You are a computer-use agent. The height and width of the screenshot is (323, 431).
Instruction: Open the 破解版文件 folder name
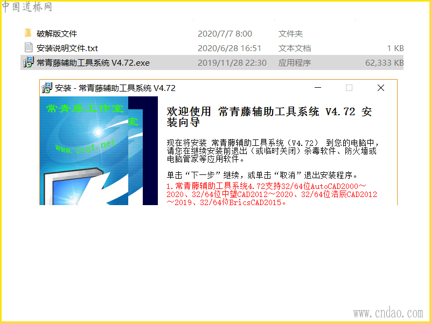tap(57, 33)
